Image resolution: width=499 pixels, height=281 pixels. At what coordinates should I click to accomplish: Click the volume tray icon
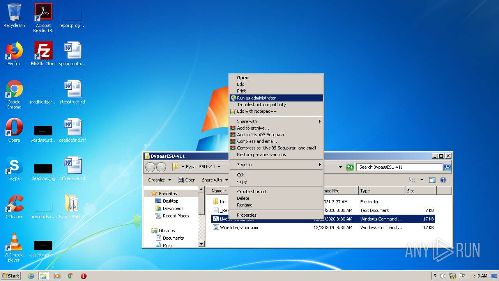443,276
